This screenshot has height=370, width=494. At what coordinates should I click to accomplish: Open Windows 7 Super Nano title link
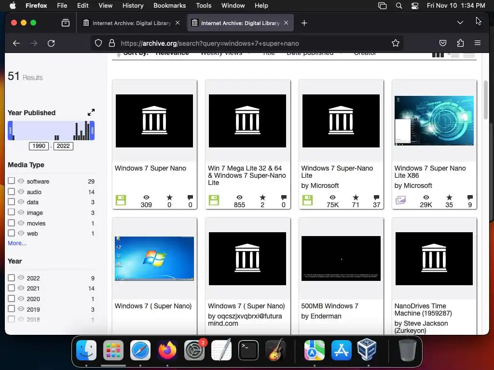click(151, 168)
